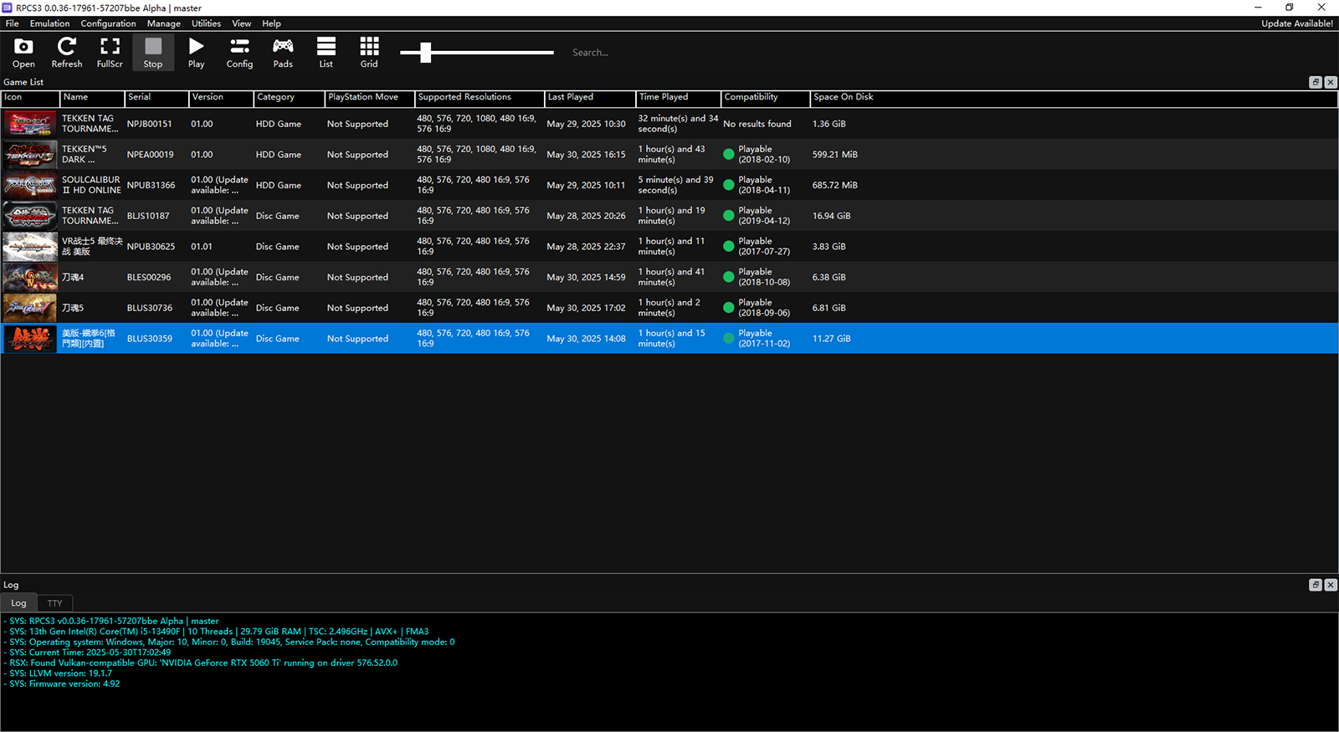Click the Update Available! notice
This screenshot has height=732, width=1339.
tap(1297, 23)
